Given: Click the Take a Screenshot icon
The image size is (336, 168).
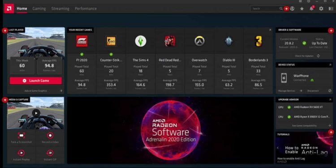Looking at the screenshot, I should click(x=22, y=135).
